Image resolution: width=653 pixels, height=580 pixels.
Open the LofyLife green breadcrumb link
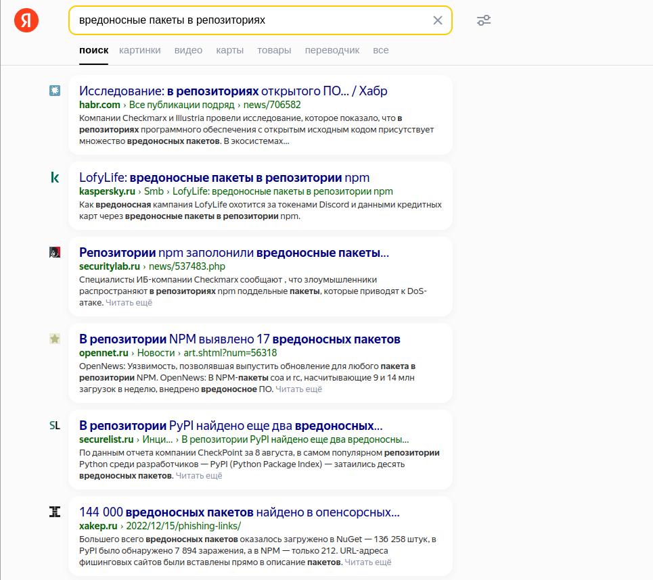click(283, 191)
